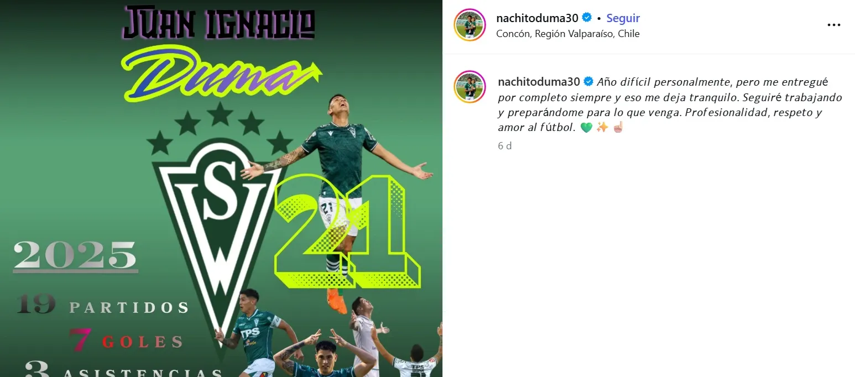This screenshot has height=377, width=855.
Task: Open the nachitoduma30 username in the caption
Action: coord(539,82)
